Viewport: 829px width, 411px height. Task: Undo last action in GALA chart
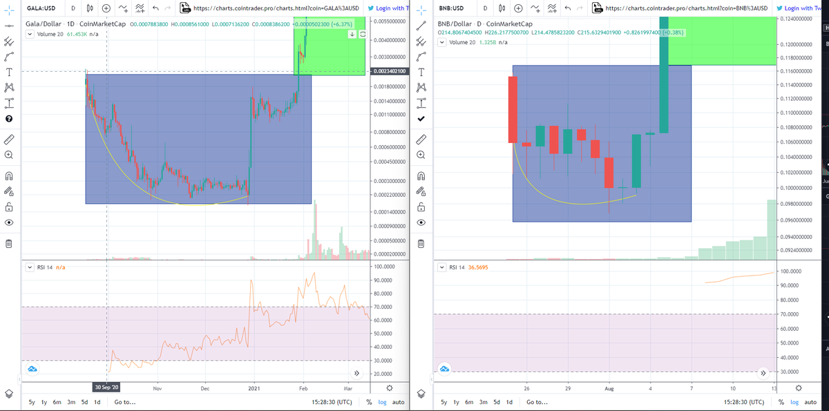coord(155,8)
